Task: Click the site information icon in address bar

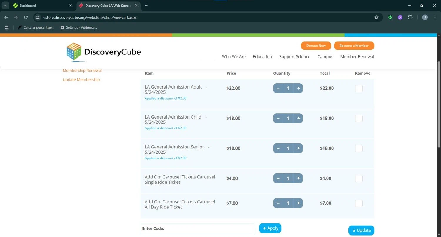Action: pos(38,17)
